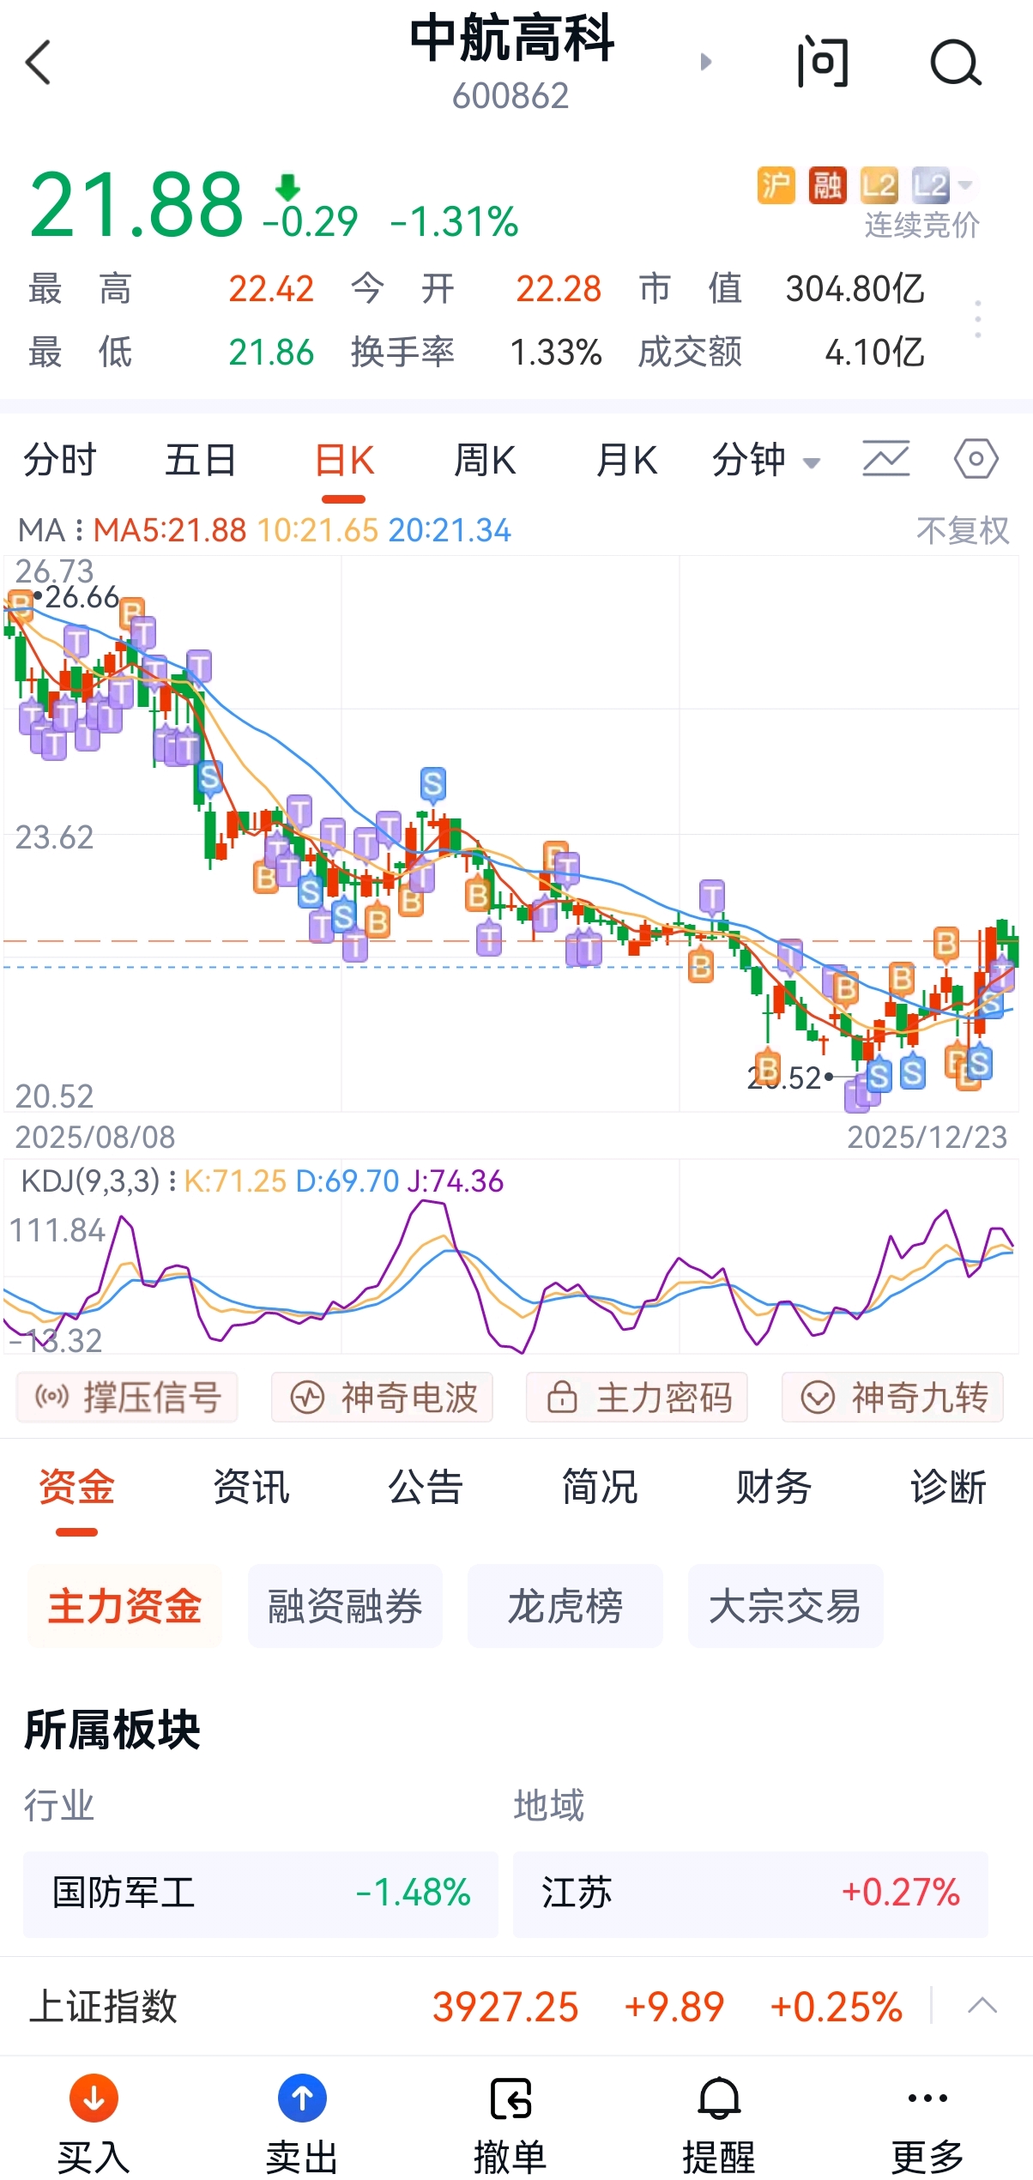Open the stock search magnifier
Image resolution: width=1033 pixels, height=2180 pixels.
[956, 63]
